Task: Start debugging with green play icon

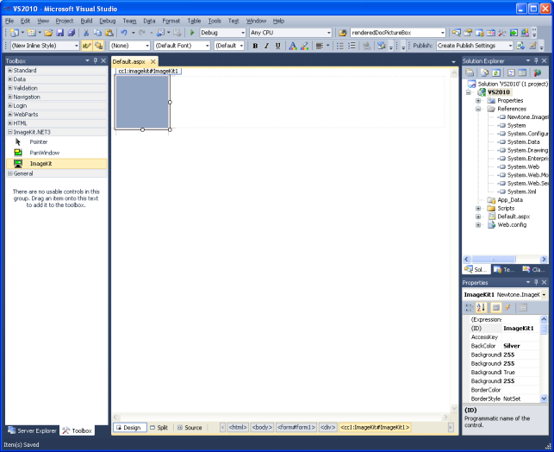Action: click(192, 33)
